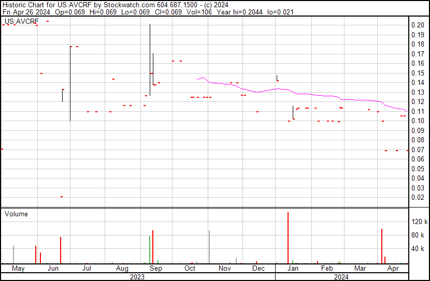The image size is (430, 281).
Task: Click the 0.15 price axis label
Action: click(x=418, y=73)
